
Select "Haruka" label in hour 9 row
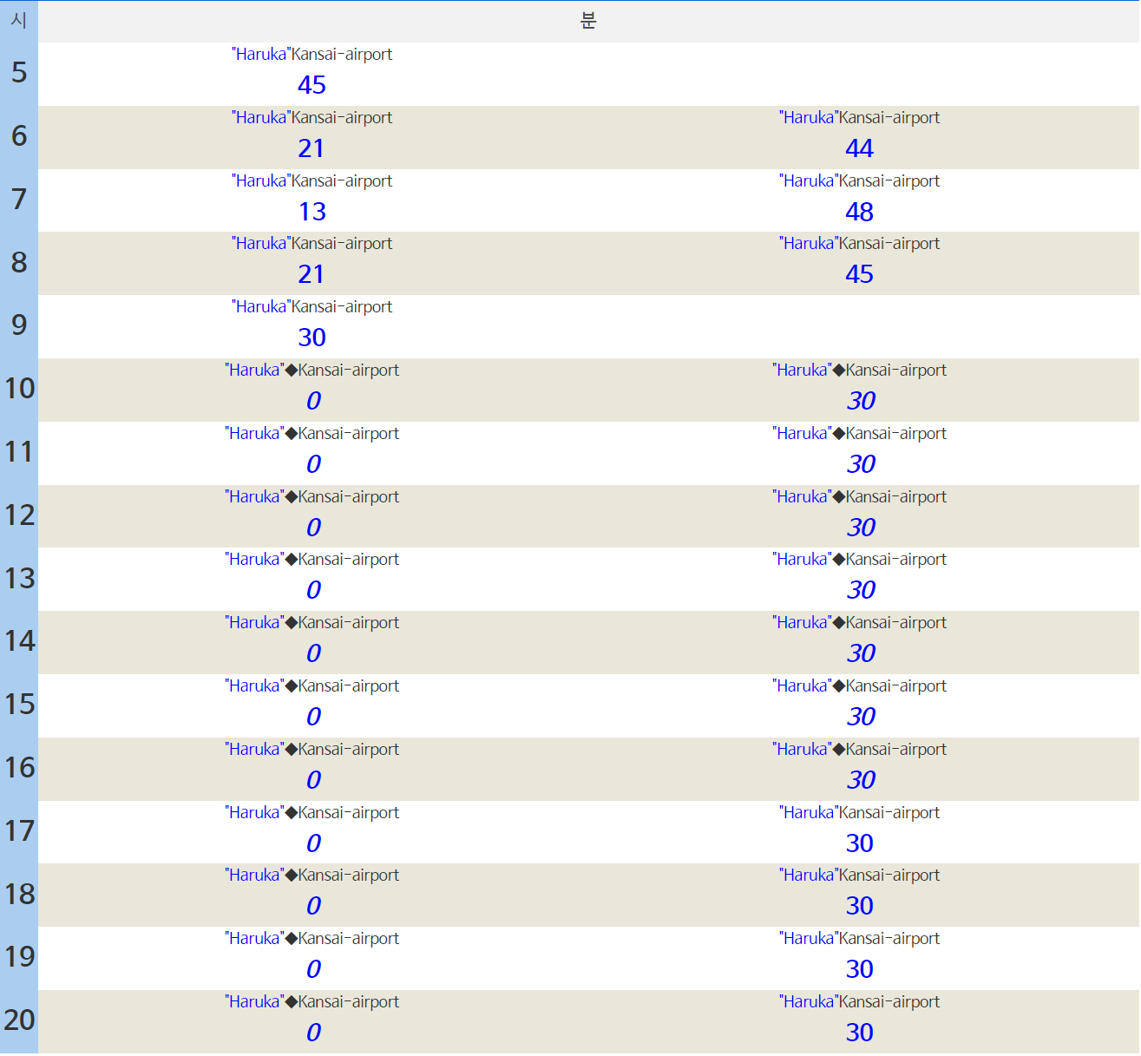261,306
